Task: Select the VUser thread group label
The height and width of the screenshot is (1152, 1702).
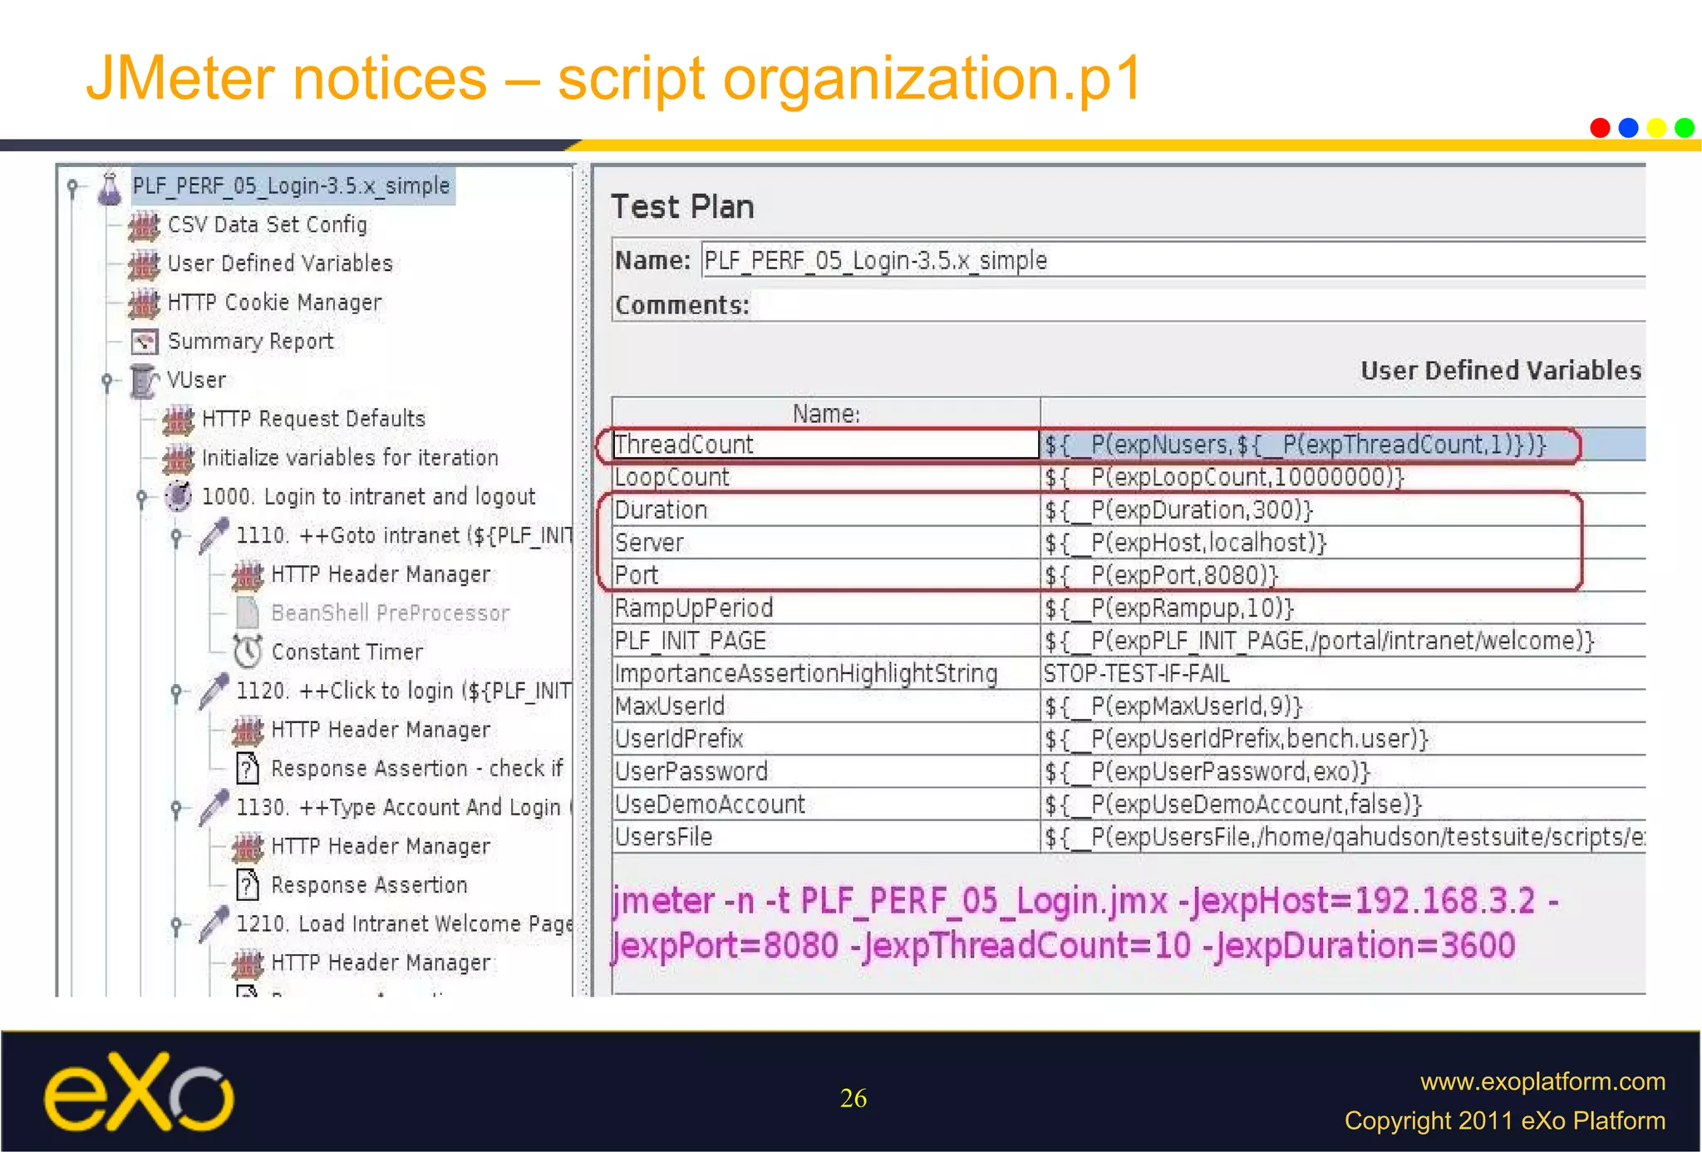Action: 196,381
